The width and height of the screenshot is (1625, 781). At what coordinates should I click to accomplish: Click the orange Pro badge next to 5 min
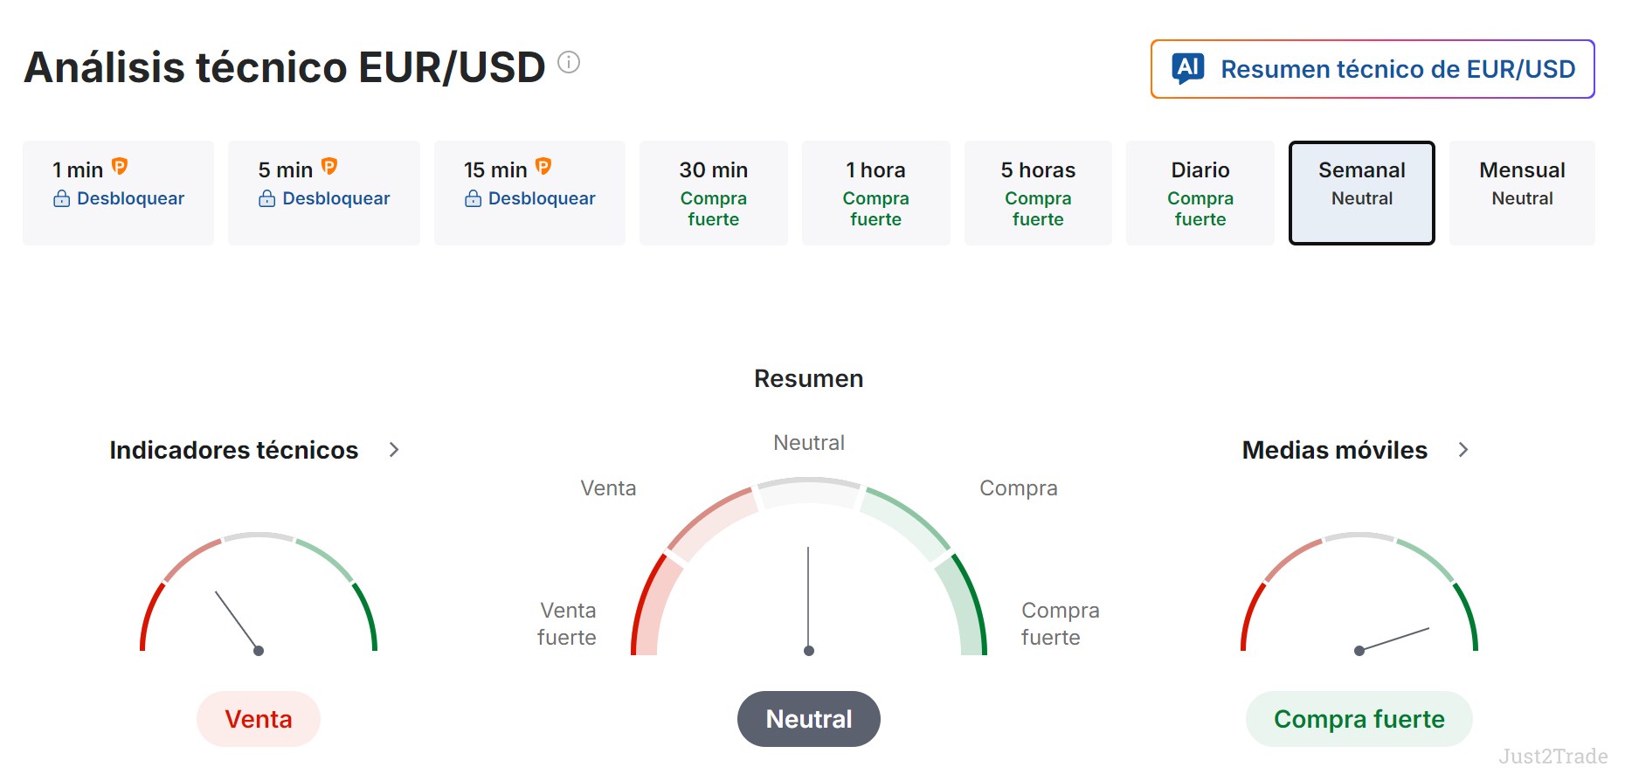tap(329, 166)
